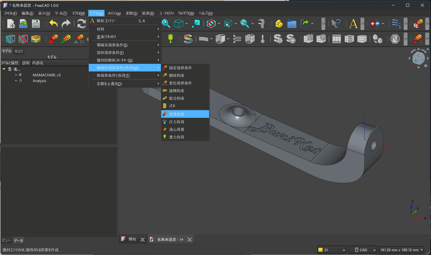Choose 圧力負荷 from the submenu
The image size is (431, 255).
click(185, 122)
